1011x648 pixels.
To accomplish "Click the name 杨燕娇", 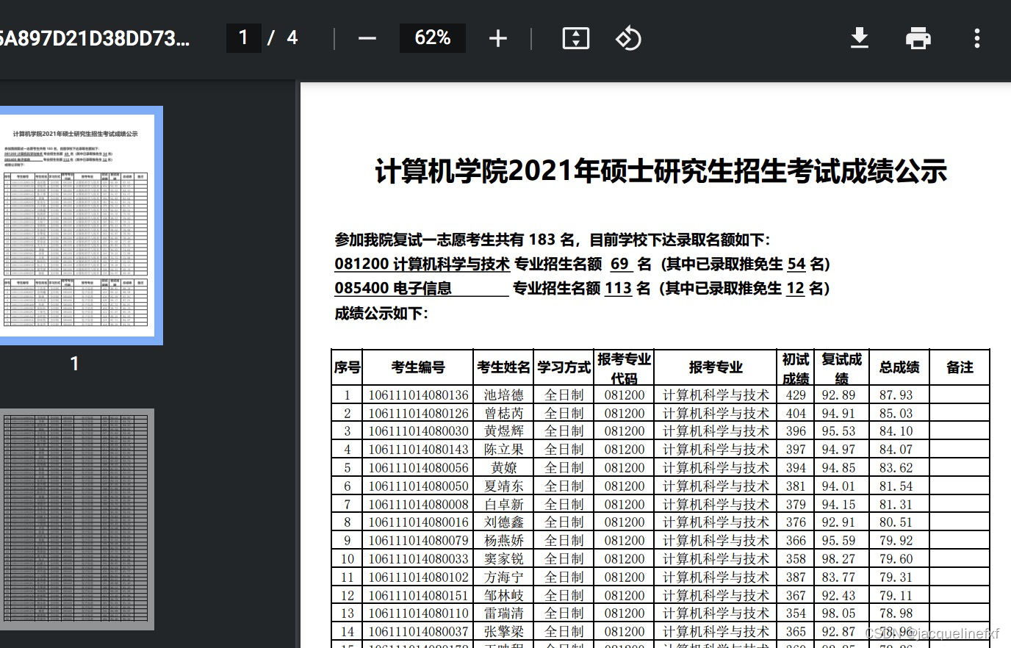I will click(504, 541).
